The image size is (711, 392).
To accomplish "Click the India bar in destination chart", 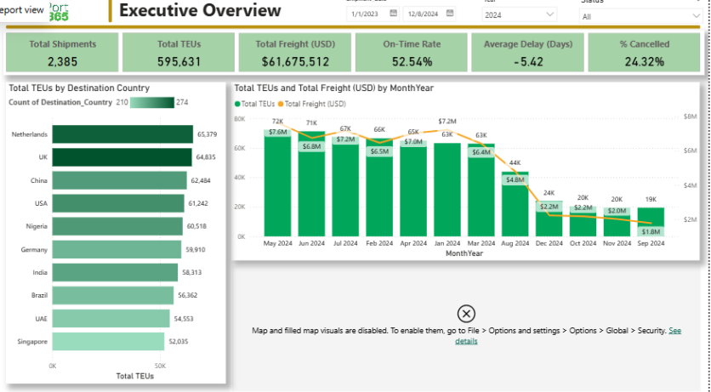I will pos(115,272).
